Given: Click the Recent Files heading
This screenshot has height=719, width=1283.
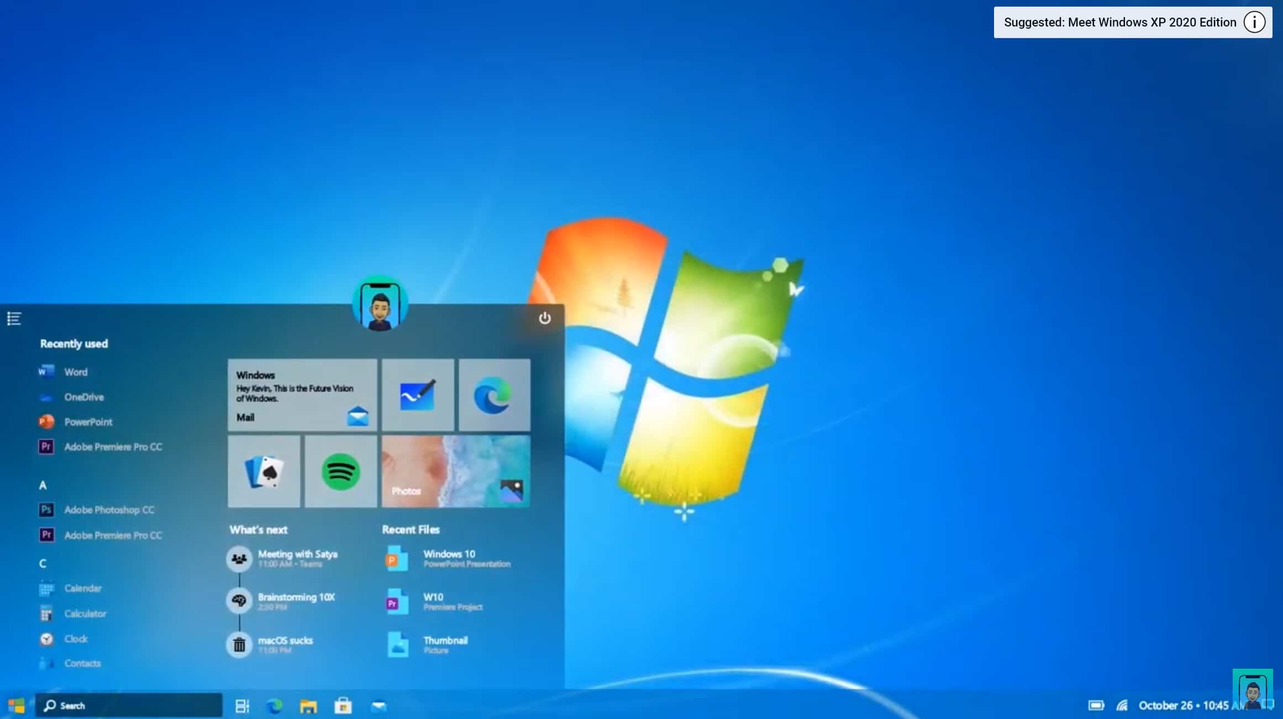Looking at the screenshot, I should [x=411, y=530].
